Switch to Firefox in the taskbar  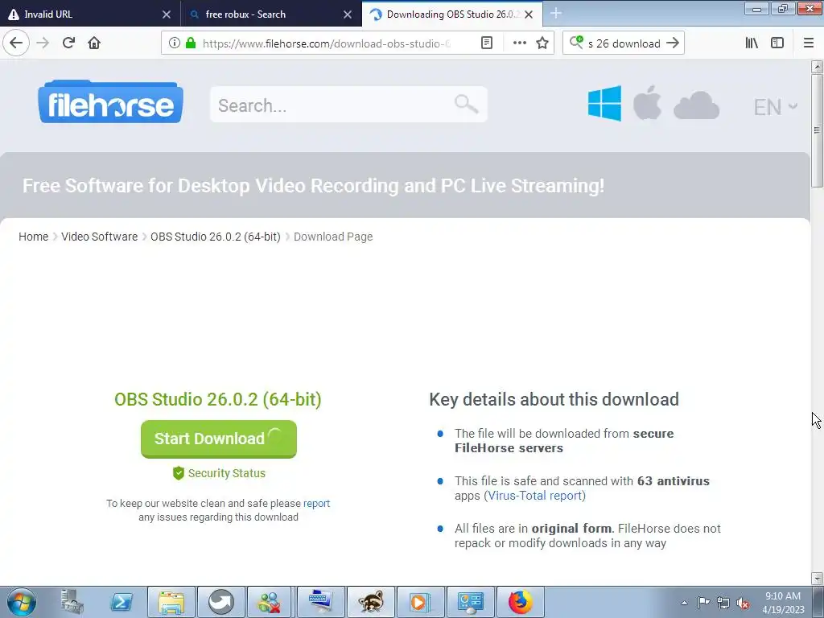[521, 602]
